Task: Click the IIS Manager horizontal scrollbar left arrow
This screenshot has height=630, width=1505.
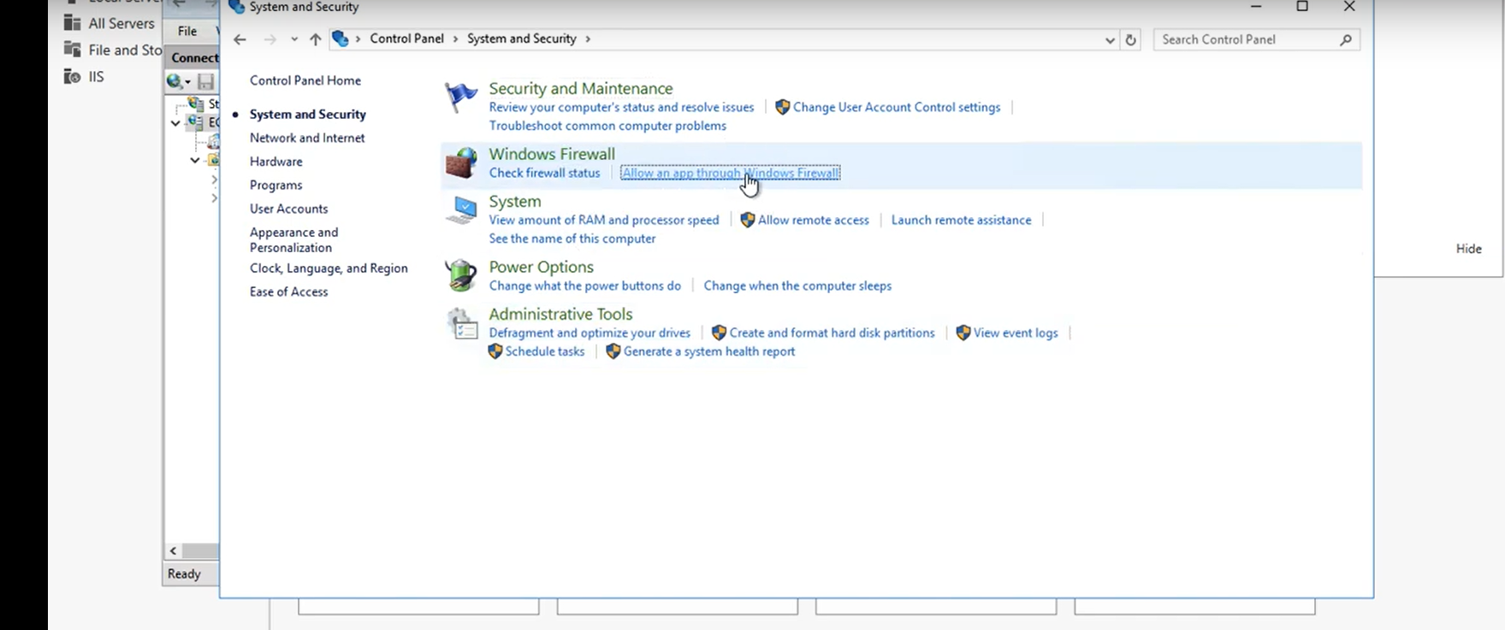Action: (x=173, y=551)
